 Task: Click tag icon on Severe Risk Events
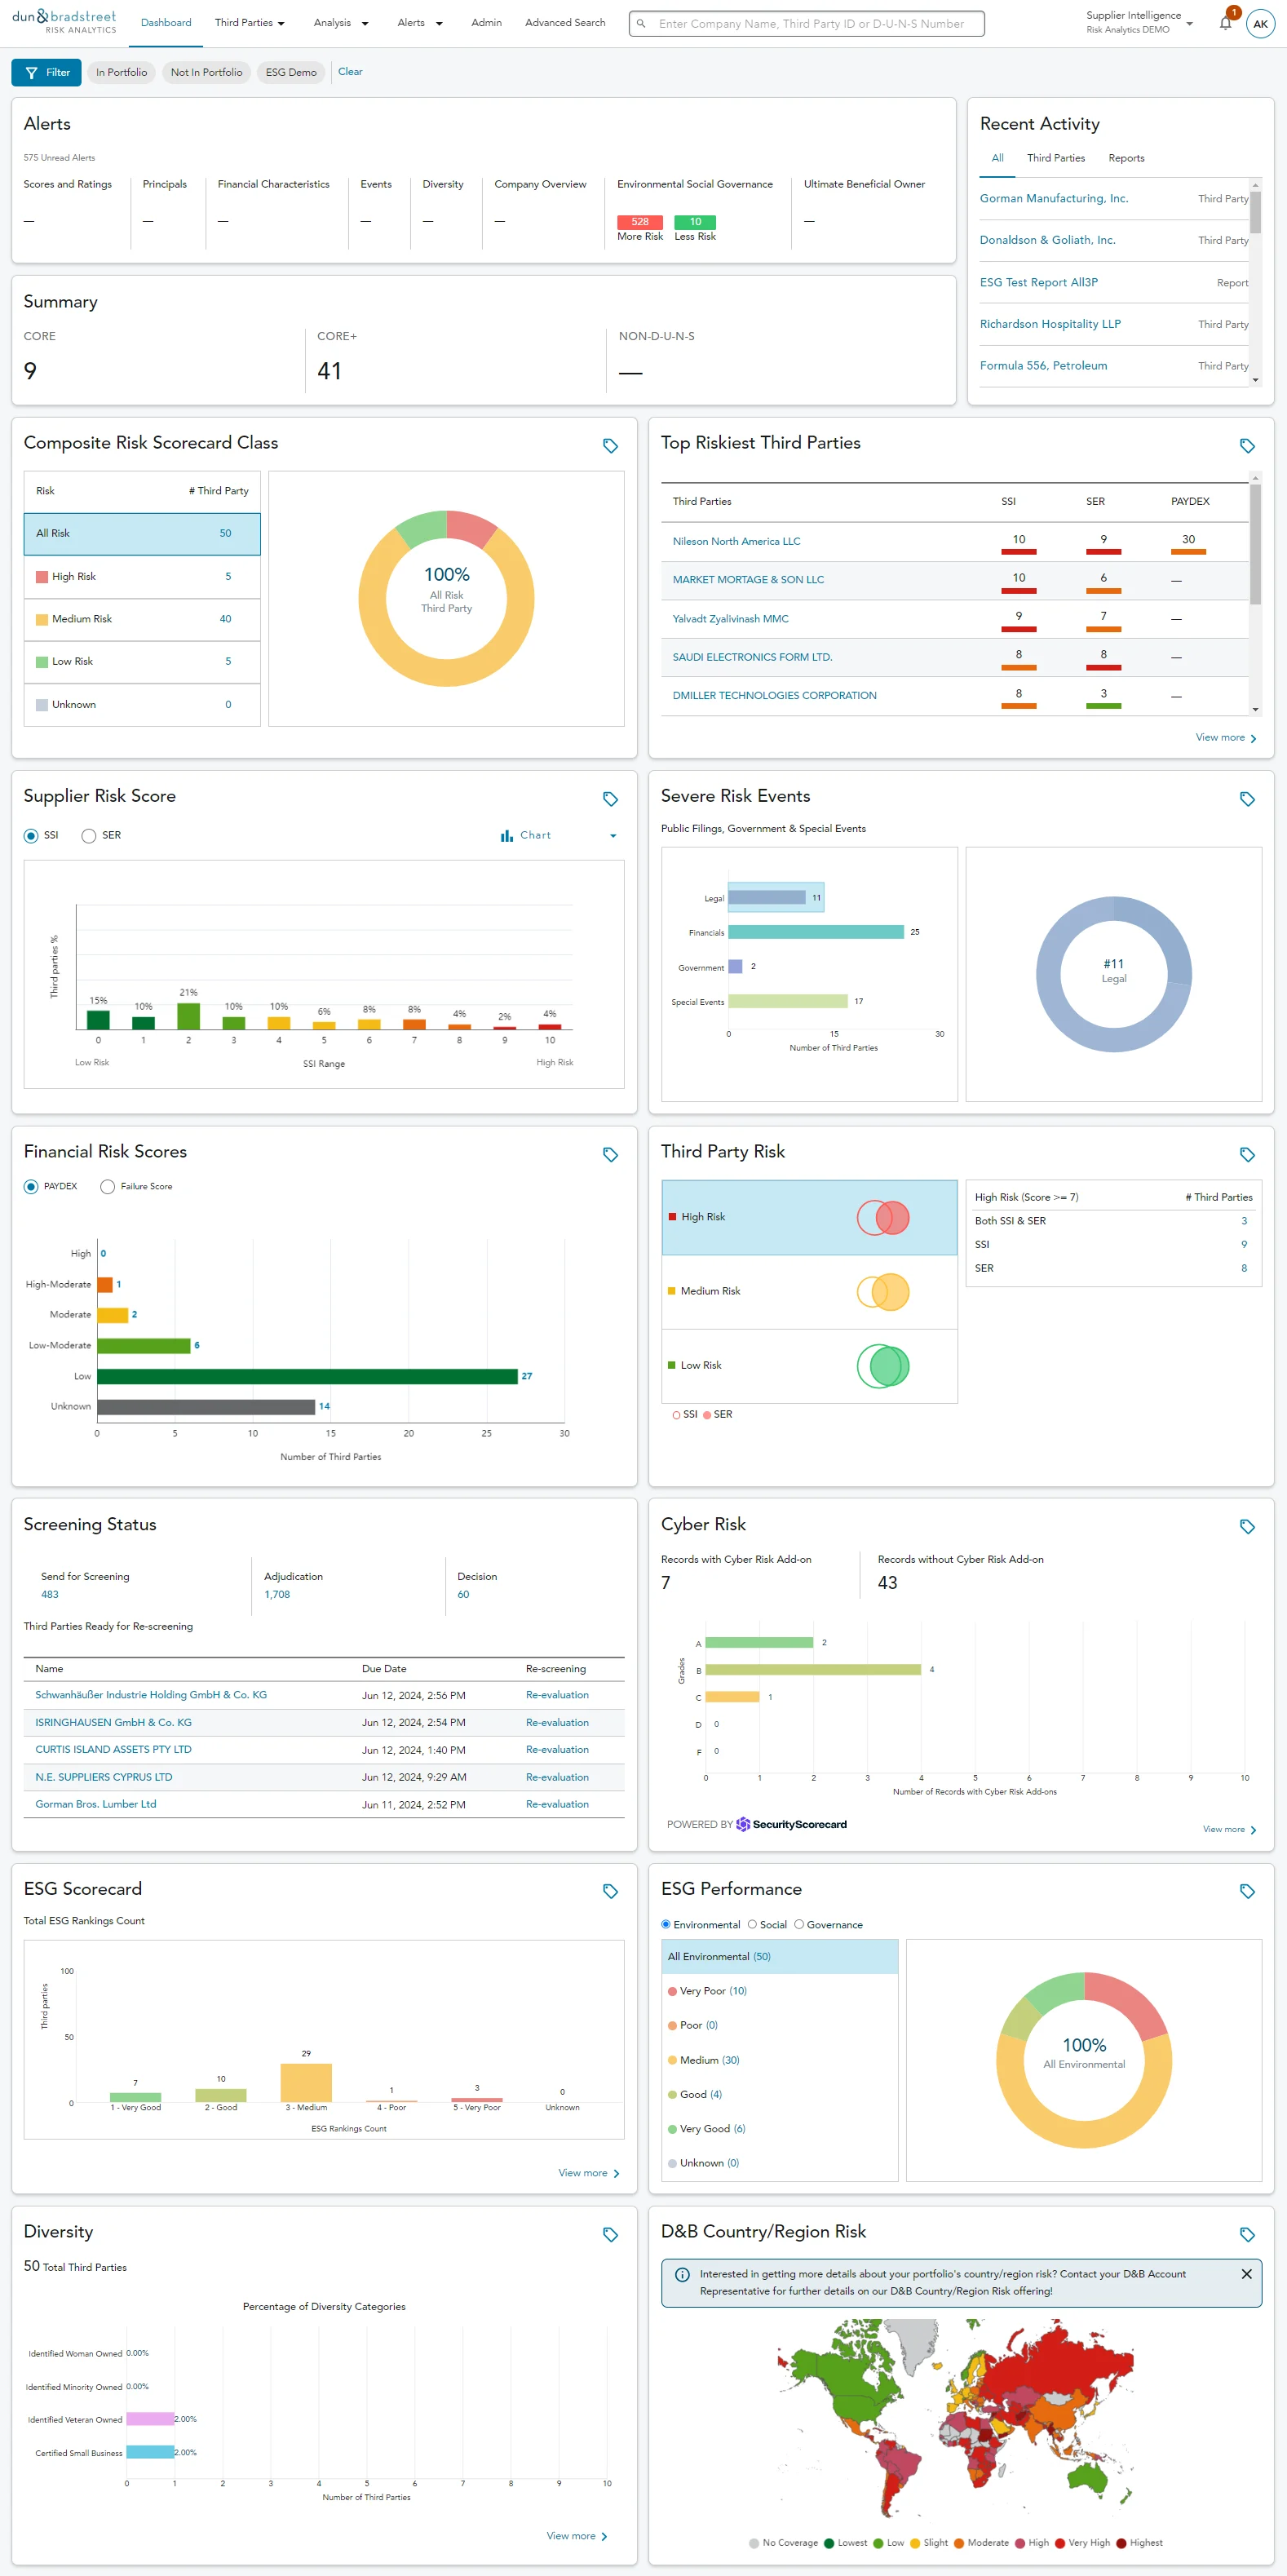[x=1247, y=798]
